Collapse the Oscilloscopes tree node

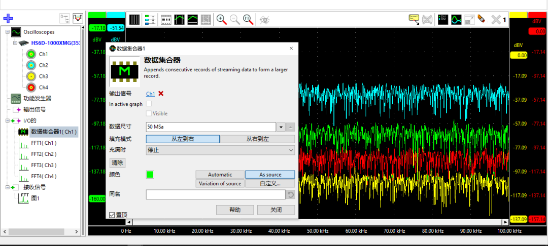[x=7, y=32]
